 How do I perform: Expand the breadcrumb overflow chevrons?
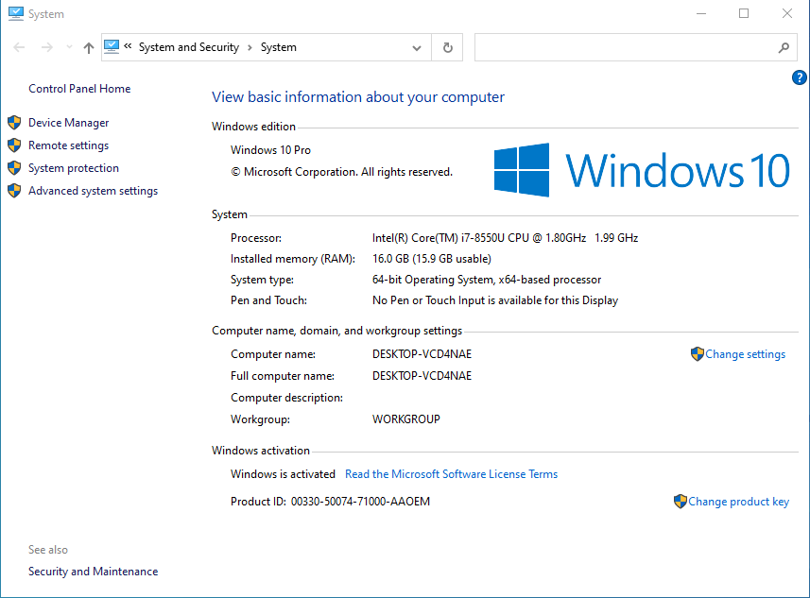coord(128,46)
